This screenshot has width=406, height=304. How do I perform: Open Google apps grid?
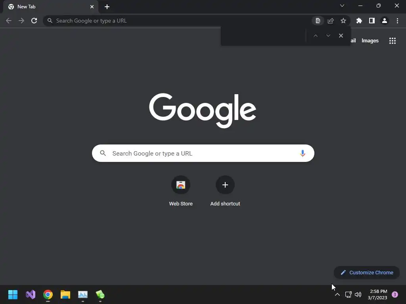click(x=393, y=41)
